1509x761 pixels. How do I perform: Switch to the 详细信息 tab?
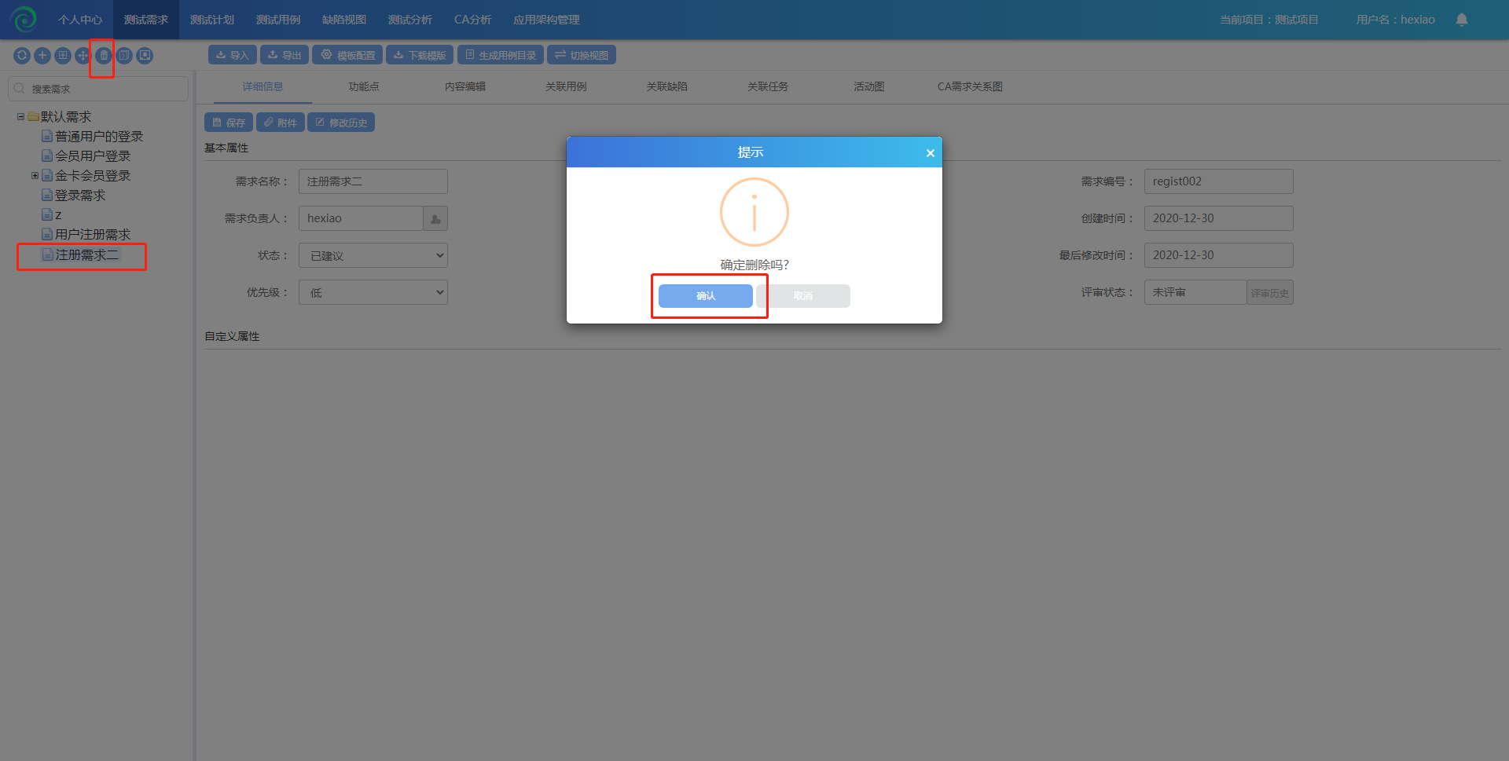click(263, 86)
